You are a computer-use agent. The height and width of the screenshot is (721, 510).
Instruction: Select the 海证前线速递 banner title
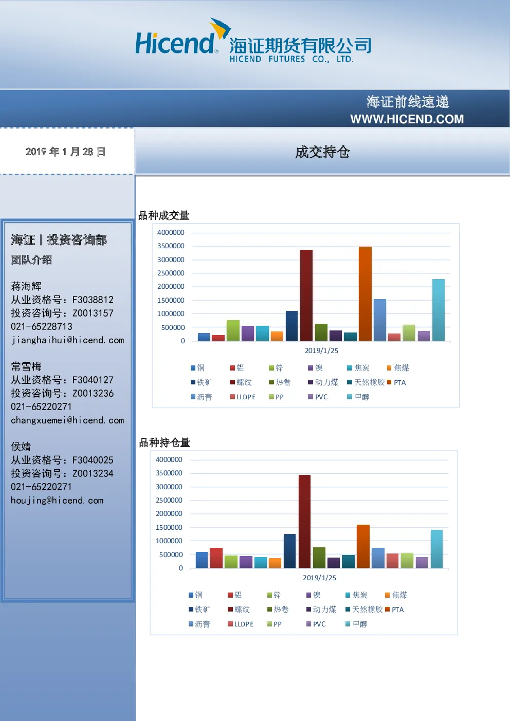408,102
